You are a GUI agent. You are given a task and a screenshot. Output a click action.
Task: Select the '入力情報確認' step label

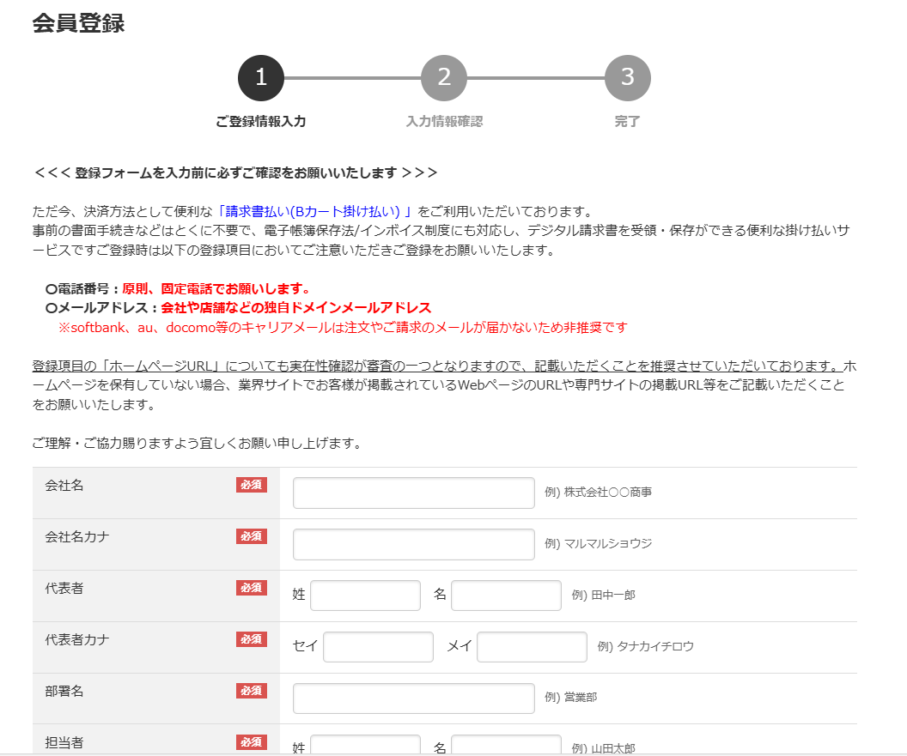444,121
